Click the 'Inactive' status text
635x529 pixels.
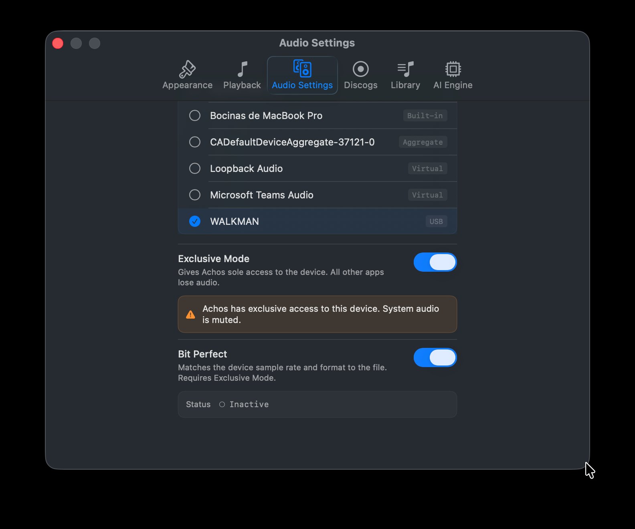click(x=249, y=404)
